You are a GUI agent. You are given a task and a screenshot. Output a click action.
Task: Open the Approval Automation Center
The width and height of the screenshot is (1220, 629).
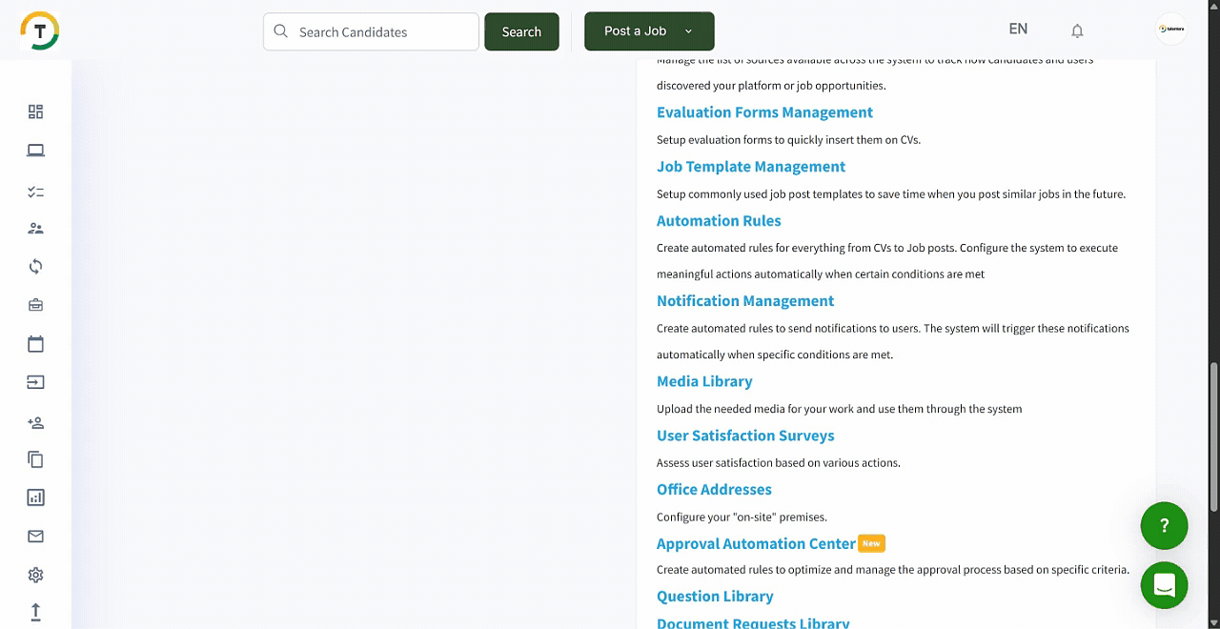pos(755,543)
